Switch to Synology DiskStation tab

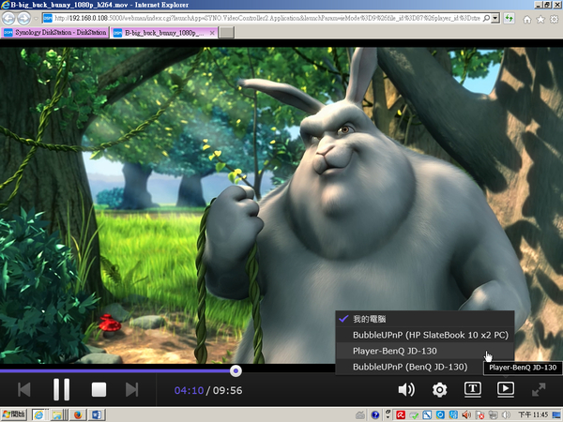click(x=54, y=32)
